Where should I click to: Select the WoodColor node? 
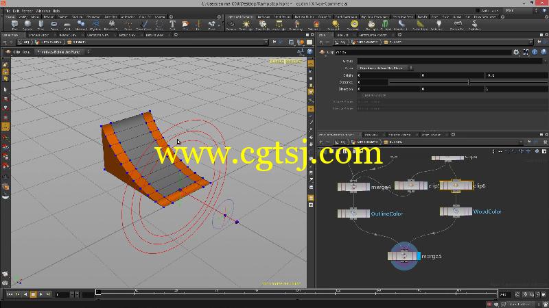(456, 211)
